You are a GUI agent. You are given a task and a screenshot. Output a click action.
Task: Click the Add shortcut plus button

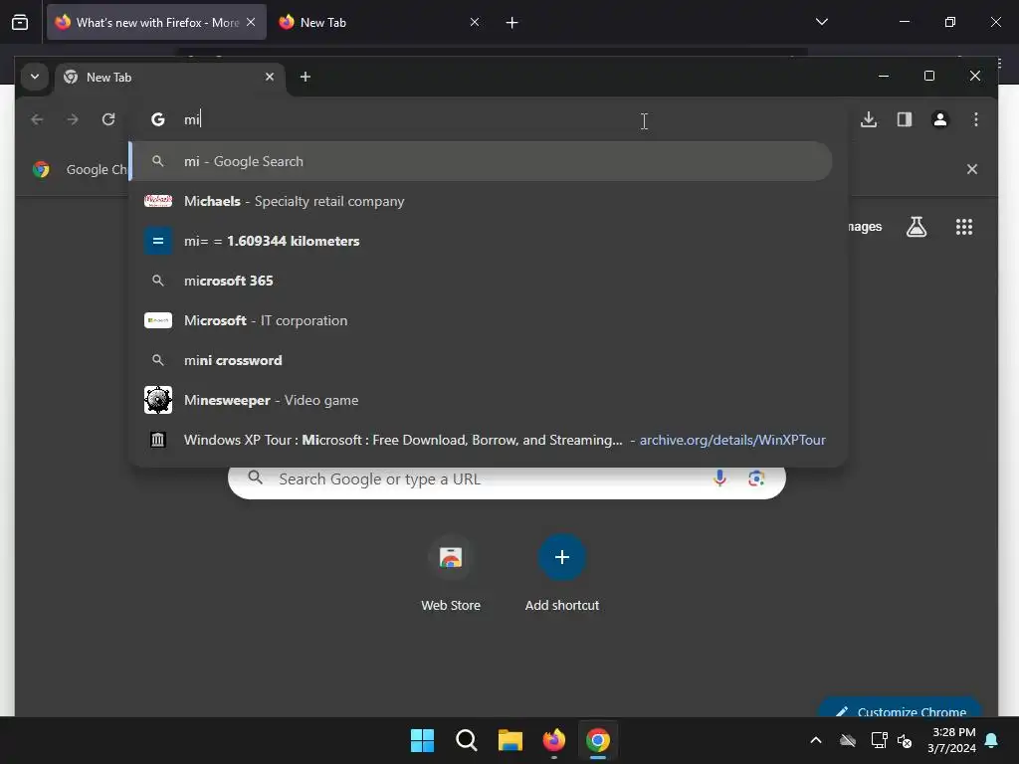(562, 557)
